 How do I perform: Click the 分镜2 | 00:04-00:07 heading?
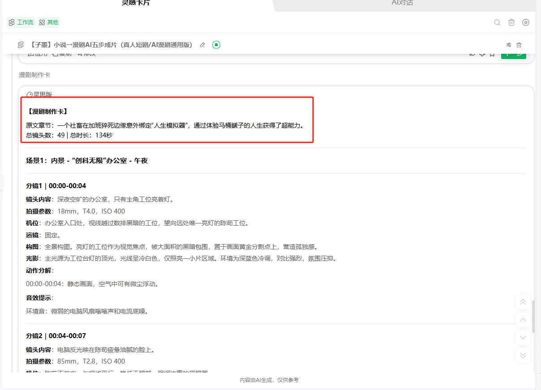pos(56,336)
